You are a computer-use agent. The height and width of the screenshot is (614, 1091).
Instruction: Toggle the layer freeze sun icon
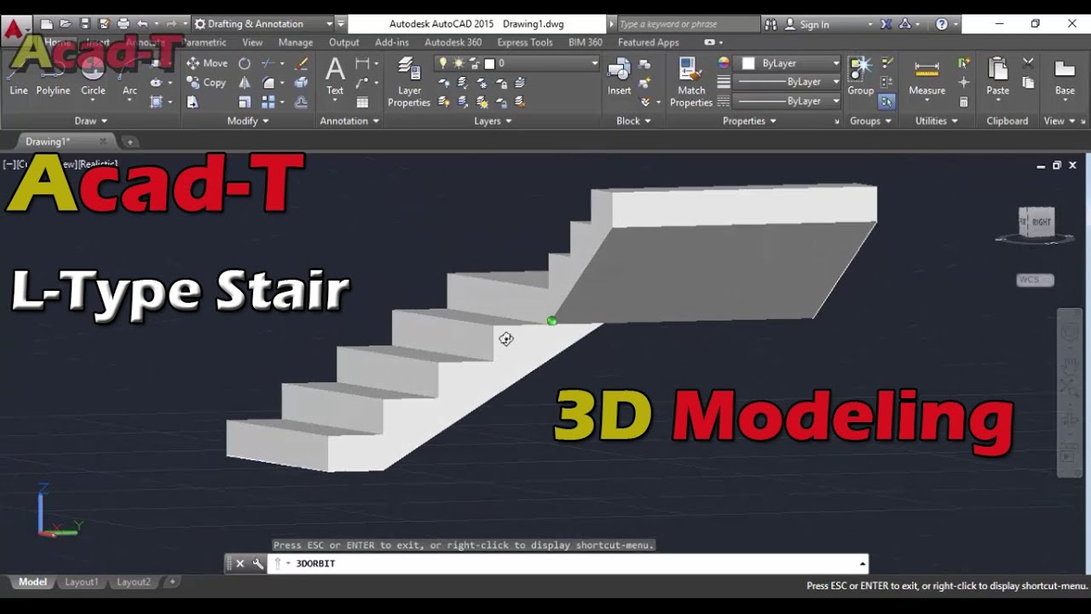click(459, 63)
